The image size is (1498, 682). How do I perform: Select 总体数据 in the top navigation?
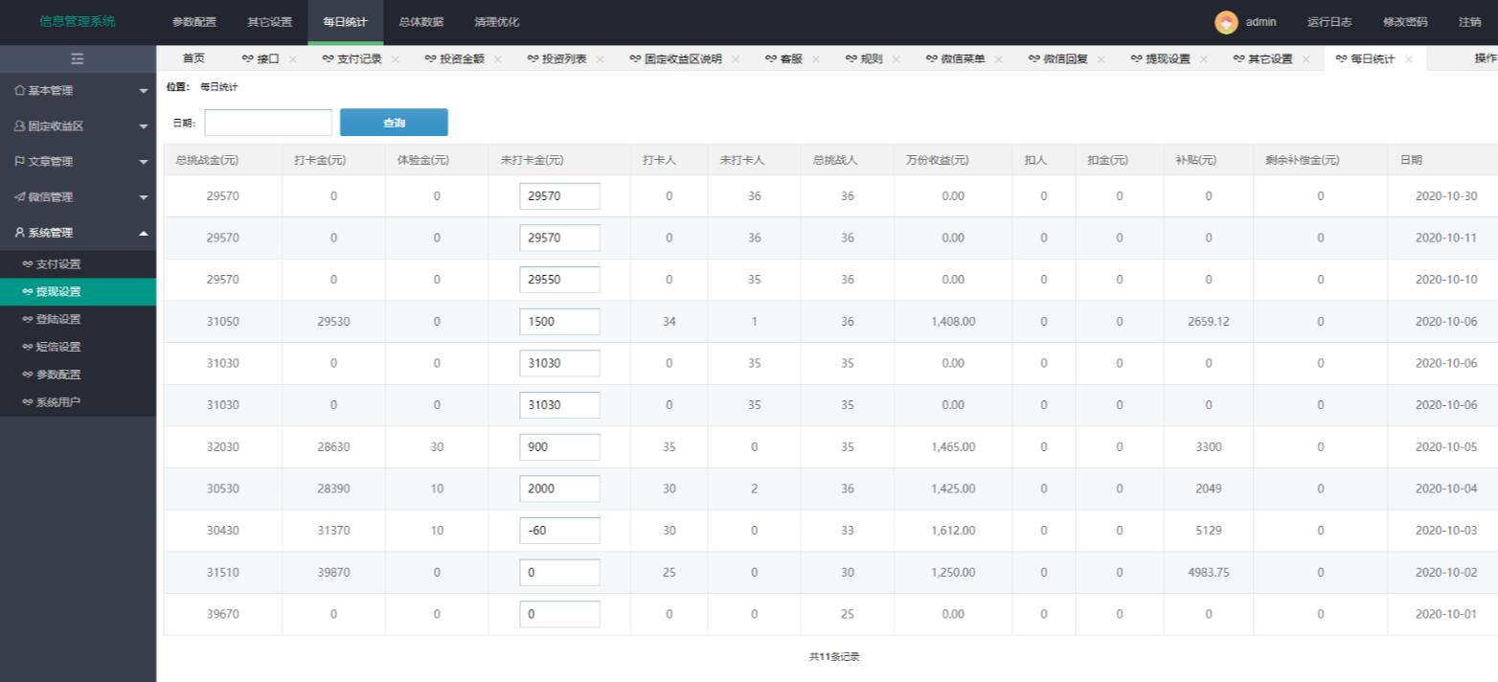[421, 22]
